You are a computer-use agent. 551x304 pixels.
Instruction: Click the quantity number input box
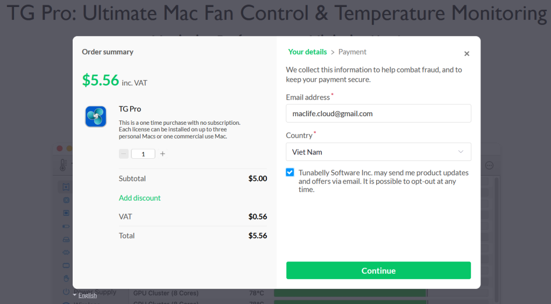[143, 154]
